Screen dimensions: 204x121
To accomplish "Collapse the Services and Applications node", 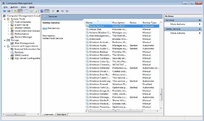I will (5, 46).
